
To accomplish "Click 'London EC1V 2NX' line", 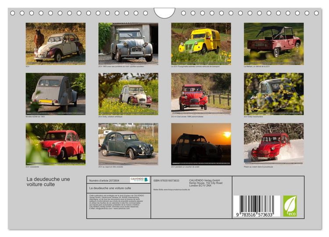I will pyautogui.click(x=200, y=186).
